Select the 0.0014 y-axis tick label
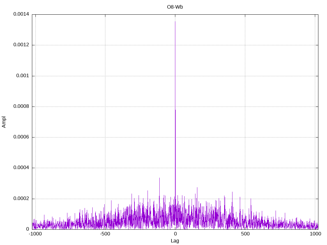This screenshot has width=327, height=245. [21, 14]
